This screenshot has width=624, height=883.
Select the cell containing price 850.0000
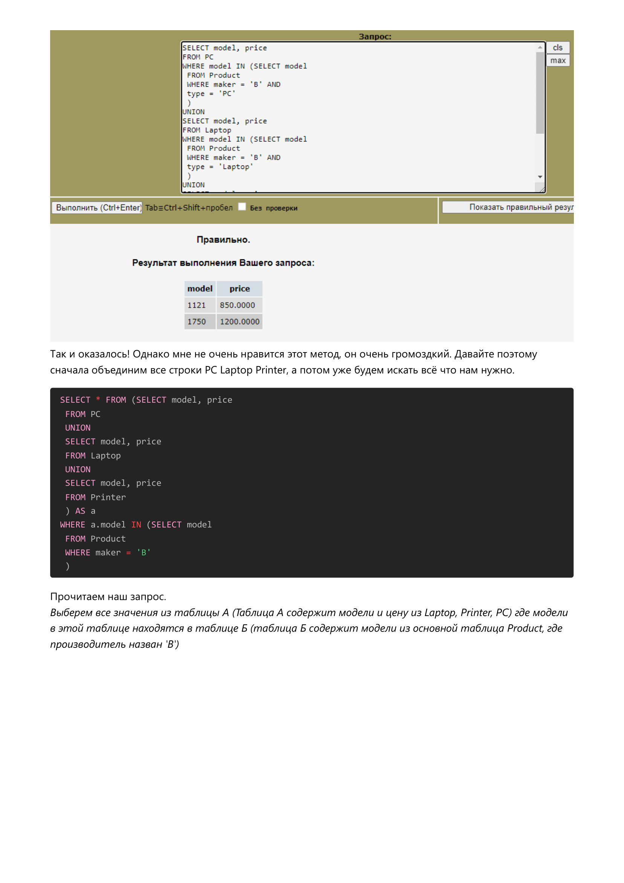pos(238,305)
